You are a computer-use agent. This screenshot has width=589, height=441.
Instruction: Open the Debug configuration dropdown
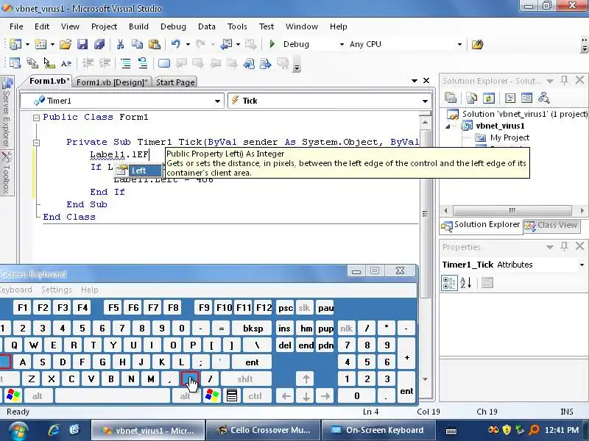342,44
